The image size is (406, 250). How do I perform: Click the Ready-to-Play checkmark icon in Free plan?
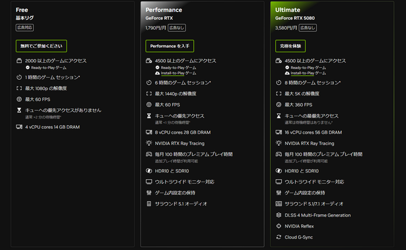point(27,67)
